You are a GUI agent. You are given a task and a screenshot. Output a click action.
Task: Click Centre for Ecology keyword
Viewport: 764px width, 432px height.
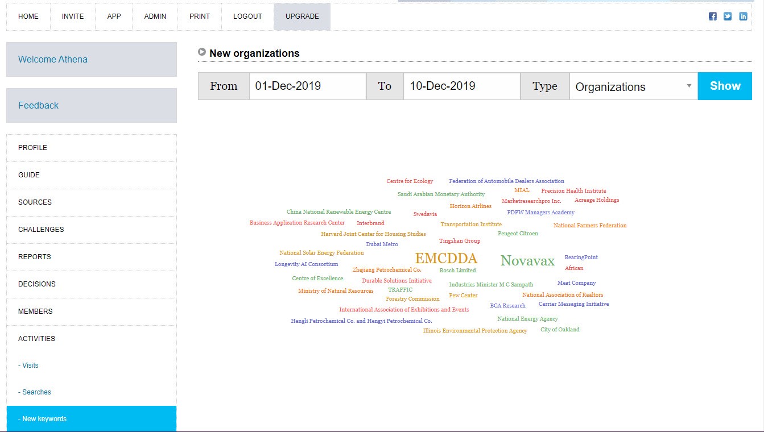410,181
